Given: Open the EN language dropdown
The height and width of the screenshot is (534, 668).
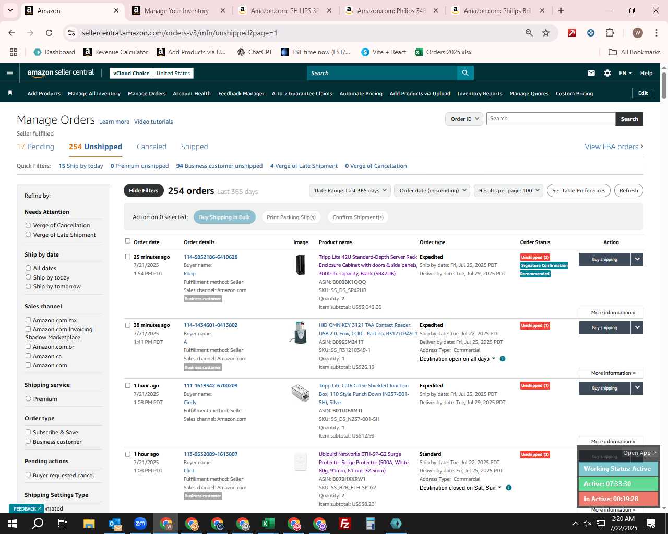Looking at the screenshot, I should coord(625,73).
